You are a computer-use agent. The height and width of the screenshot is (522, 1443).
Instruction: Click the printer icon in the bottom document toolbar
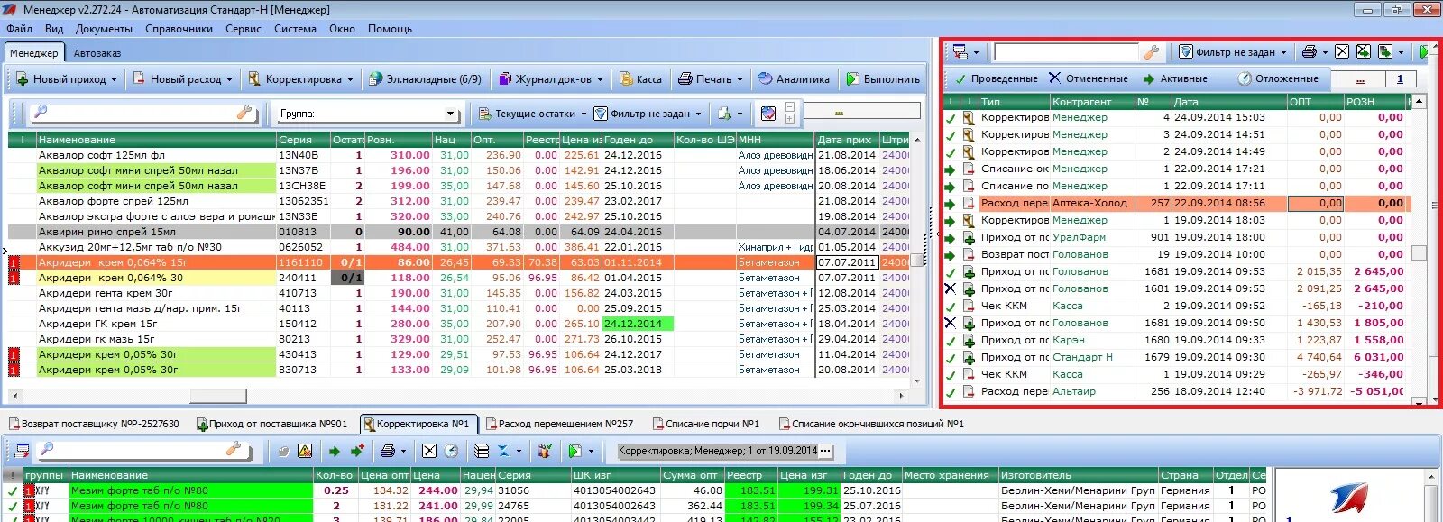[x=388, y=451]
